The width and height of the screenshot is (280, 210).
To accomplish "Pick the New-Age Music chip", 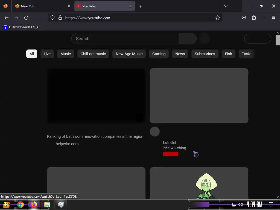I will 129,54.
